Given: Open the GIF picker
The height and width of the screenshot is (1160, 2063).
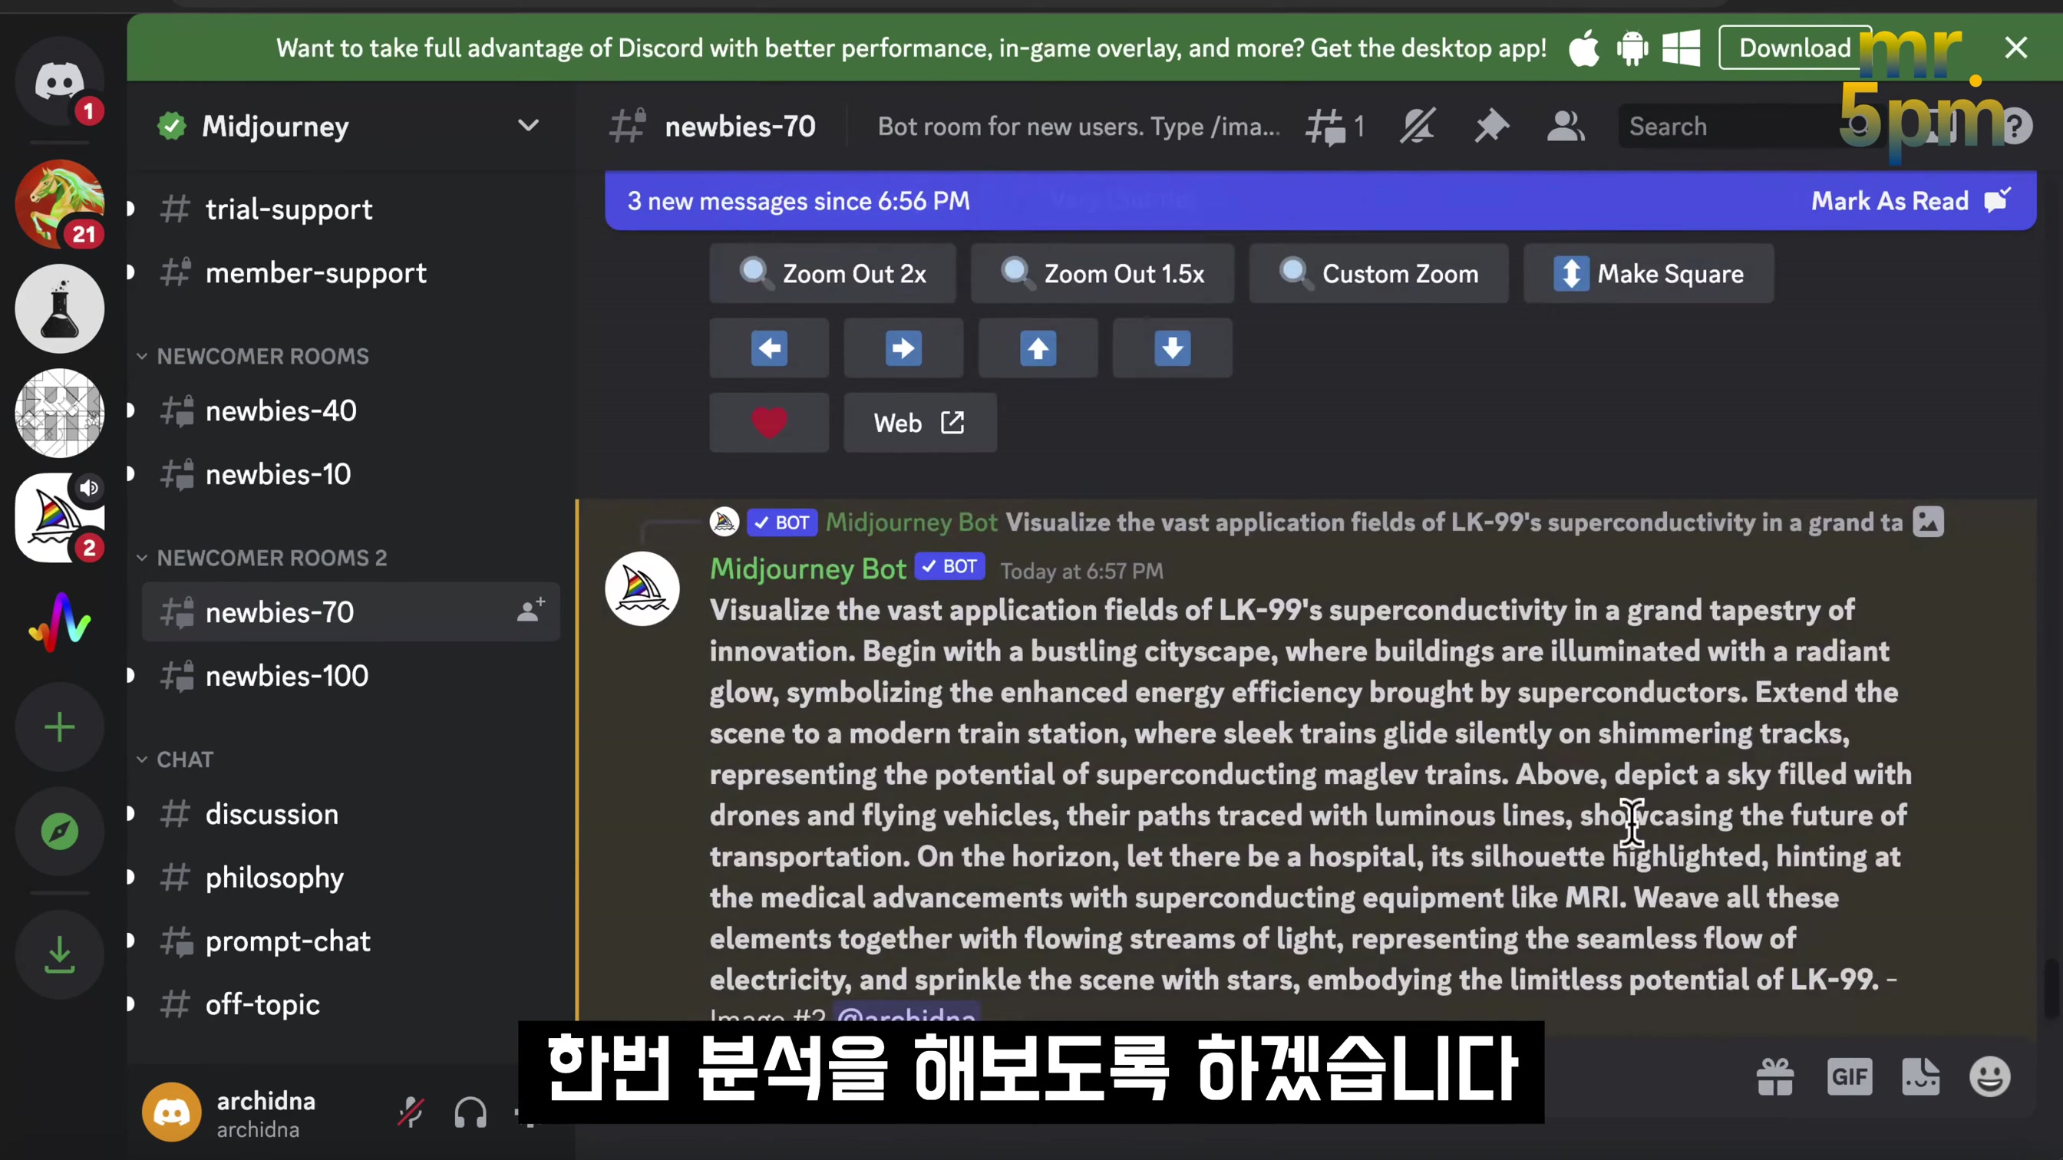Looking at the screenshot, I should pyautogui.click(x=1848, y=1076).
